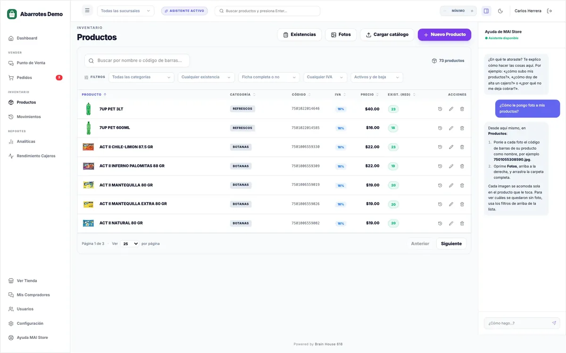Viewport: 566px width, 353px height.
Task: Open the Todas las sucursales dropdown
Action: pos(125,11)
